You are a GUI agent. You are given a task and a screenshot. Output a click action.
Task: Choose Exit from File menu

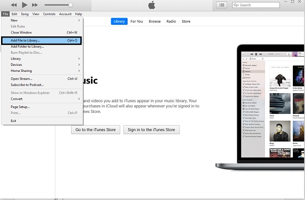(42, 121)
